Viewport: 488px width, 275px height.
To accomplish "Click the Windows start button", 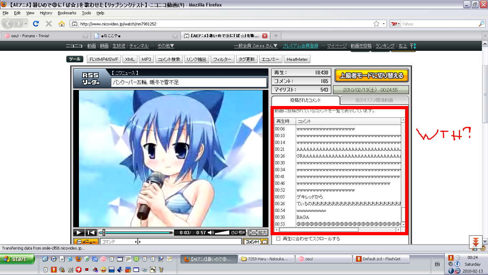I will [x=17, y=259].
